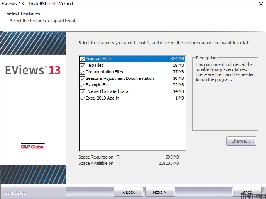Screen dimensions: 266x199
Task: Uncheck the Help Files checkbox
Action: click(x=83, y=66)
